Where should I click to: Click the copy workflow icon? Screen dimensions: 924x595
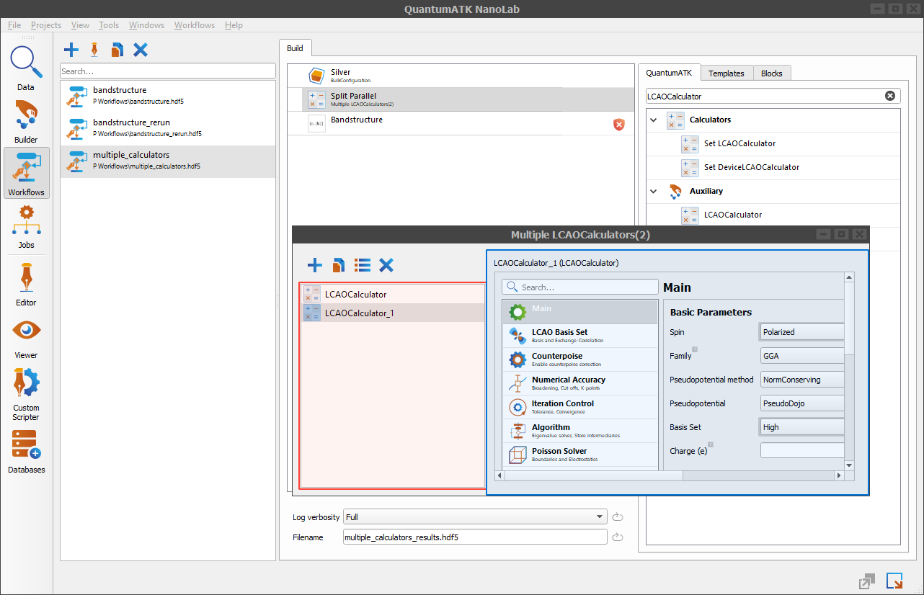click(x=117, y=50)
